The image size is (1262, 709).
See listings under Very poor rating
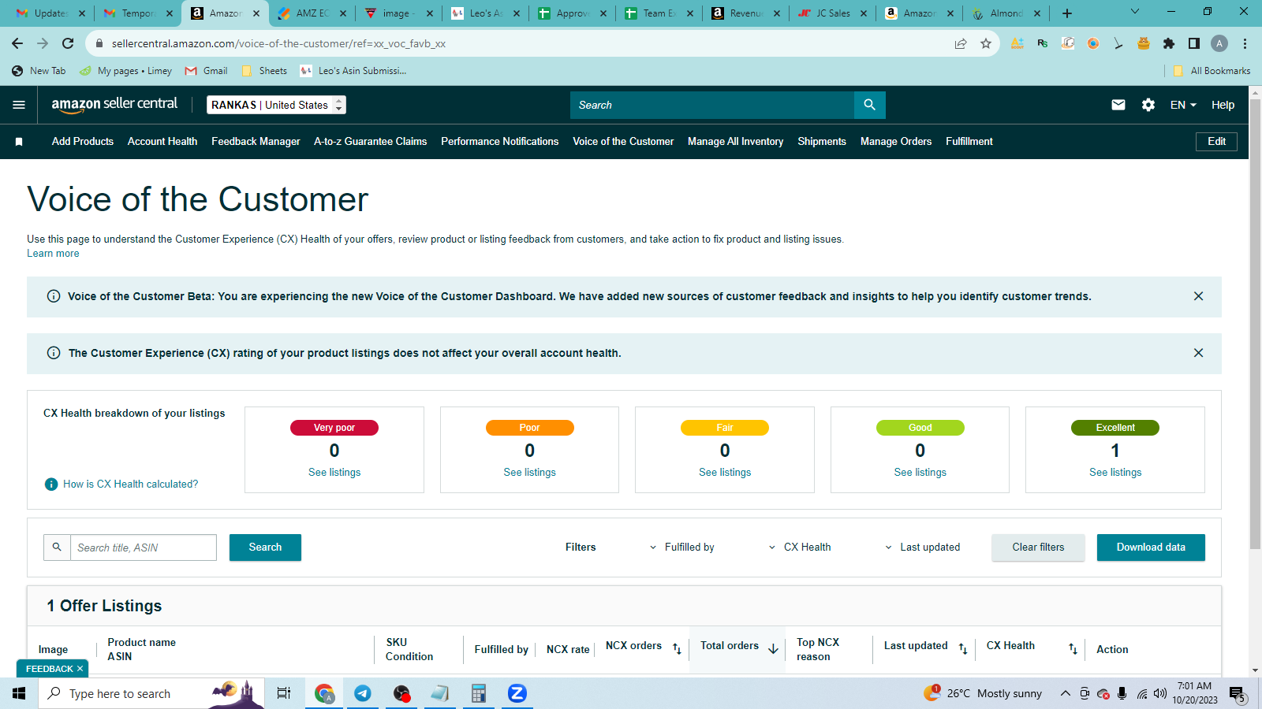[334, 473]
